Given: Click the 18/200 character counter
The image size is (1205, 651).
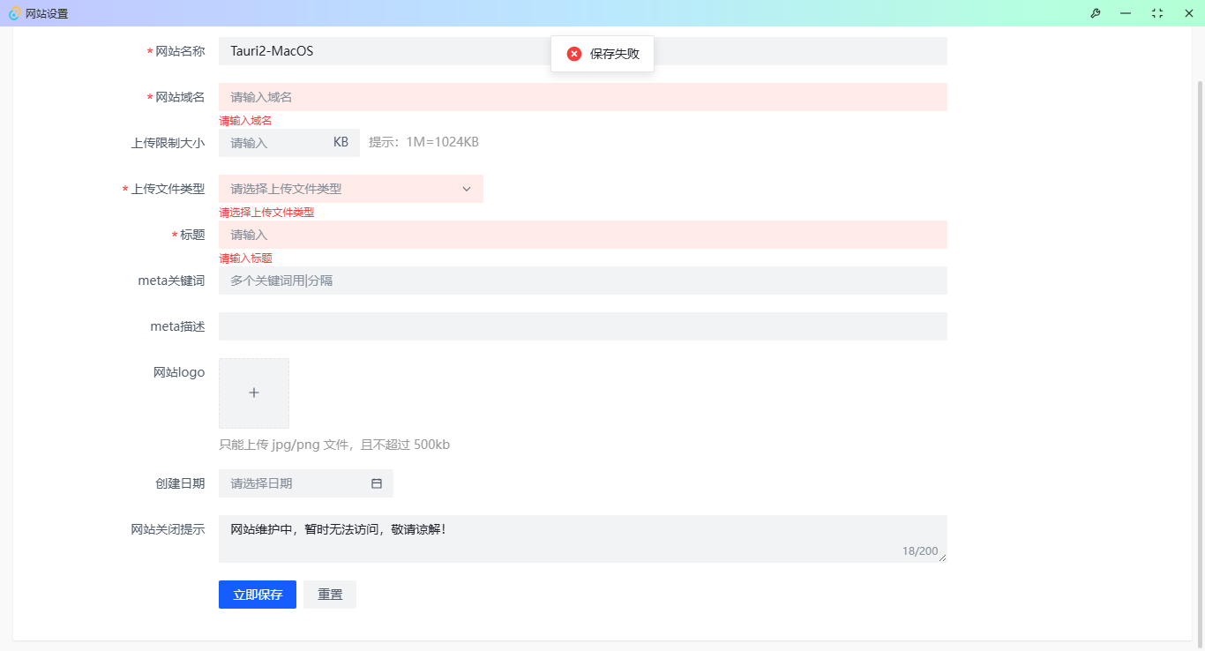Looking at the screenshot, I should tap(920, 551).
